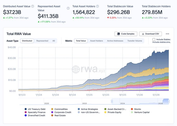Open the three-dot more options menu
The width and height of the screenshot is (177, 126).
(x=167, y=34)
